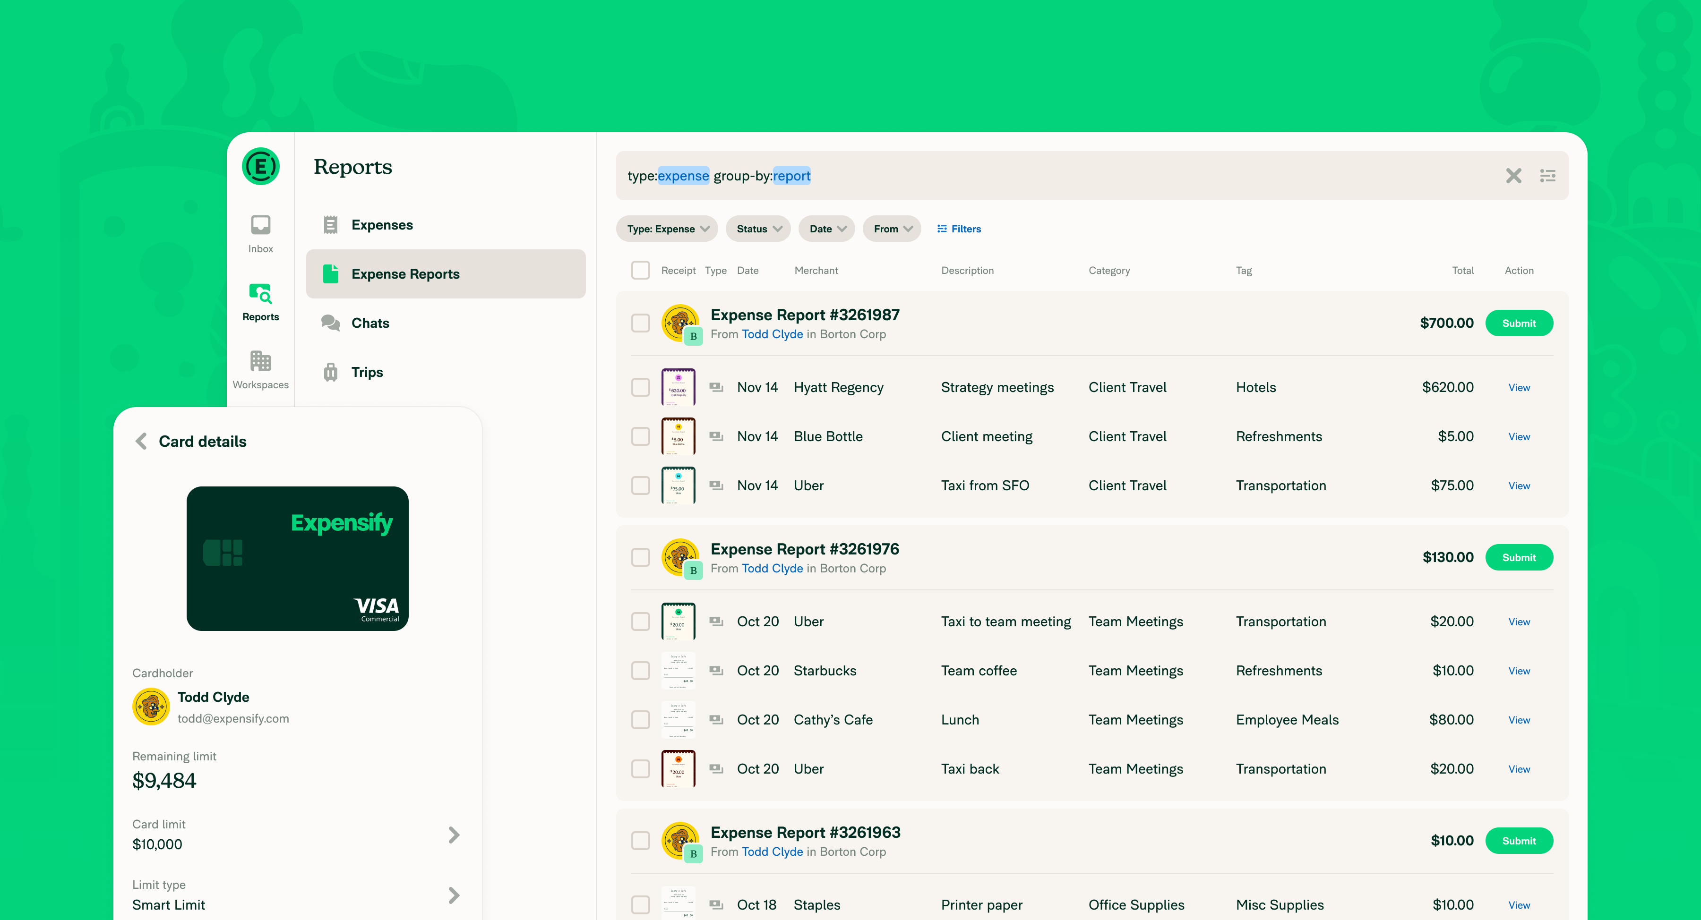Open the Trips section
This screenshot has height=920, width=1701.
(367, 372)
